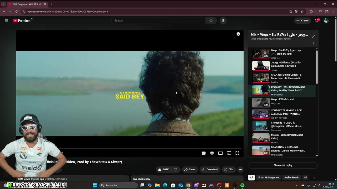Open player settings gear
The image size is (337, 189).
click(x=212, y=153)
